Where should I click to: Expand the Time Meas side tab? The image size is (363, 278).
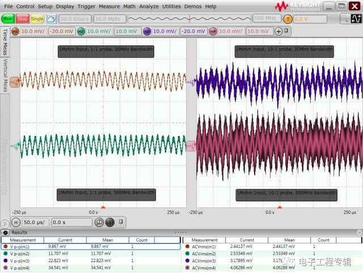6,41
